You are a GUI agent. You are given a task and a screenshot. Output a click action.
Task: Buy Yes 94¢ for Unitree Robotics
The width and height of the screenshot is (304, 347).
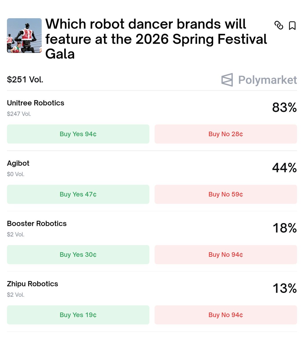78,134
